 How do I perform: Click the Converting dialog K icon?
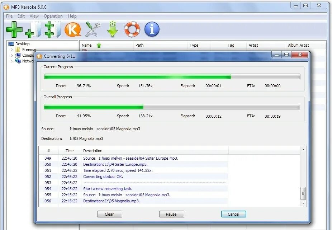click(39, 56)
